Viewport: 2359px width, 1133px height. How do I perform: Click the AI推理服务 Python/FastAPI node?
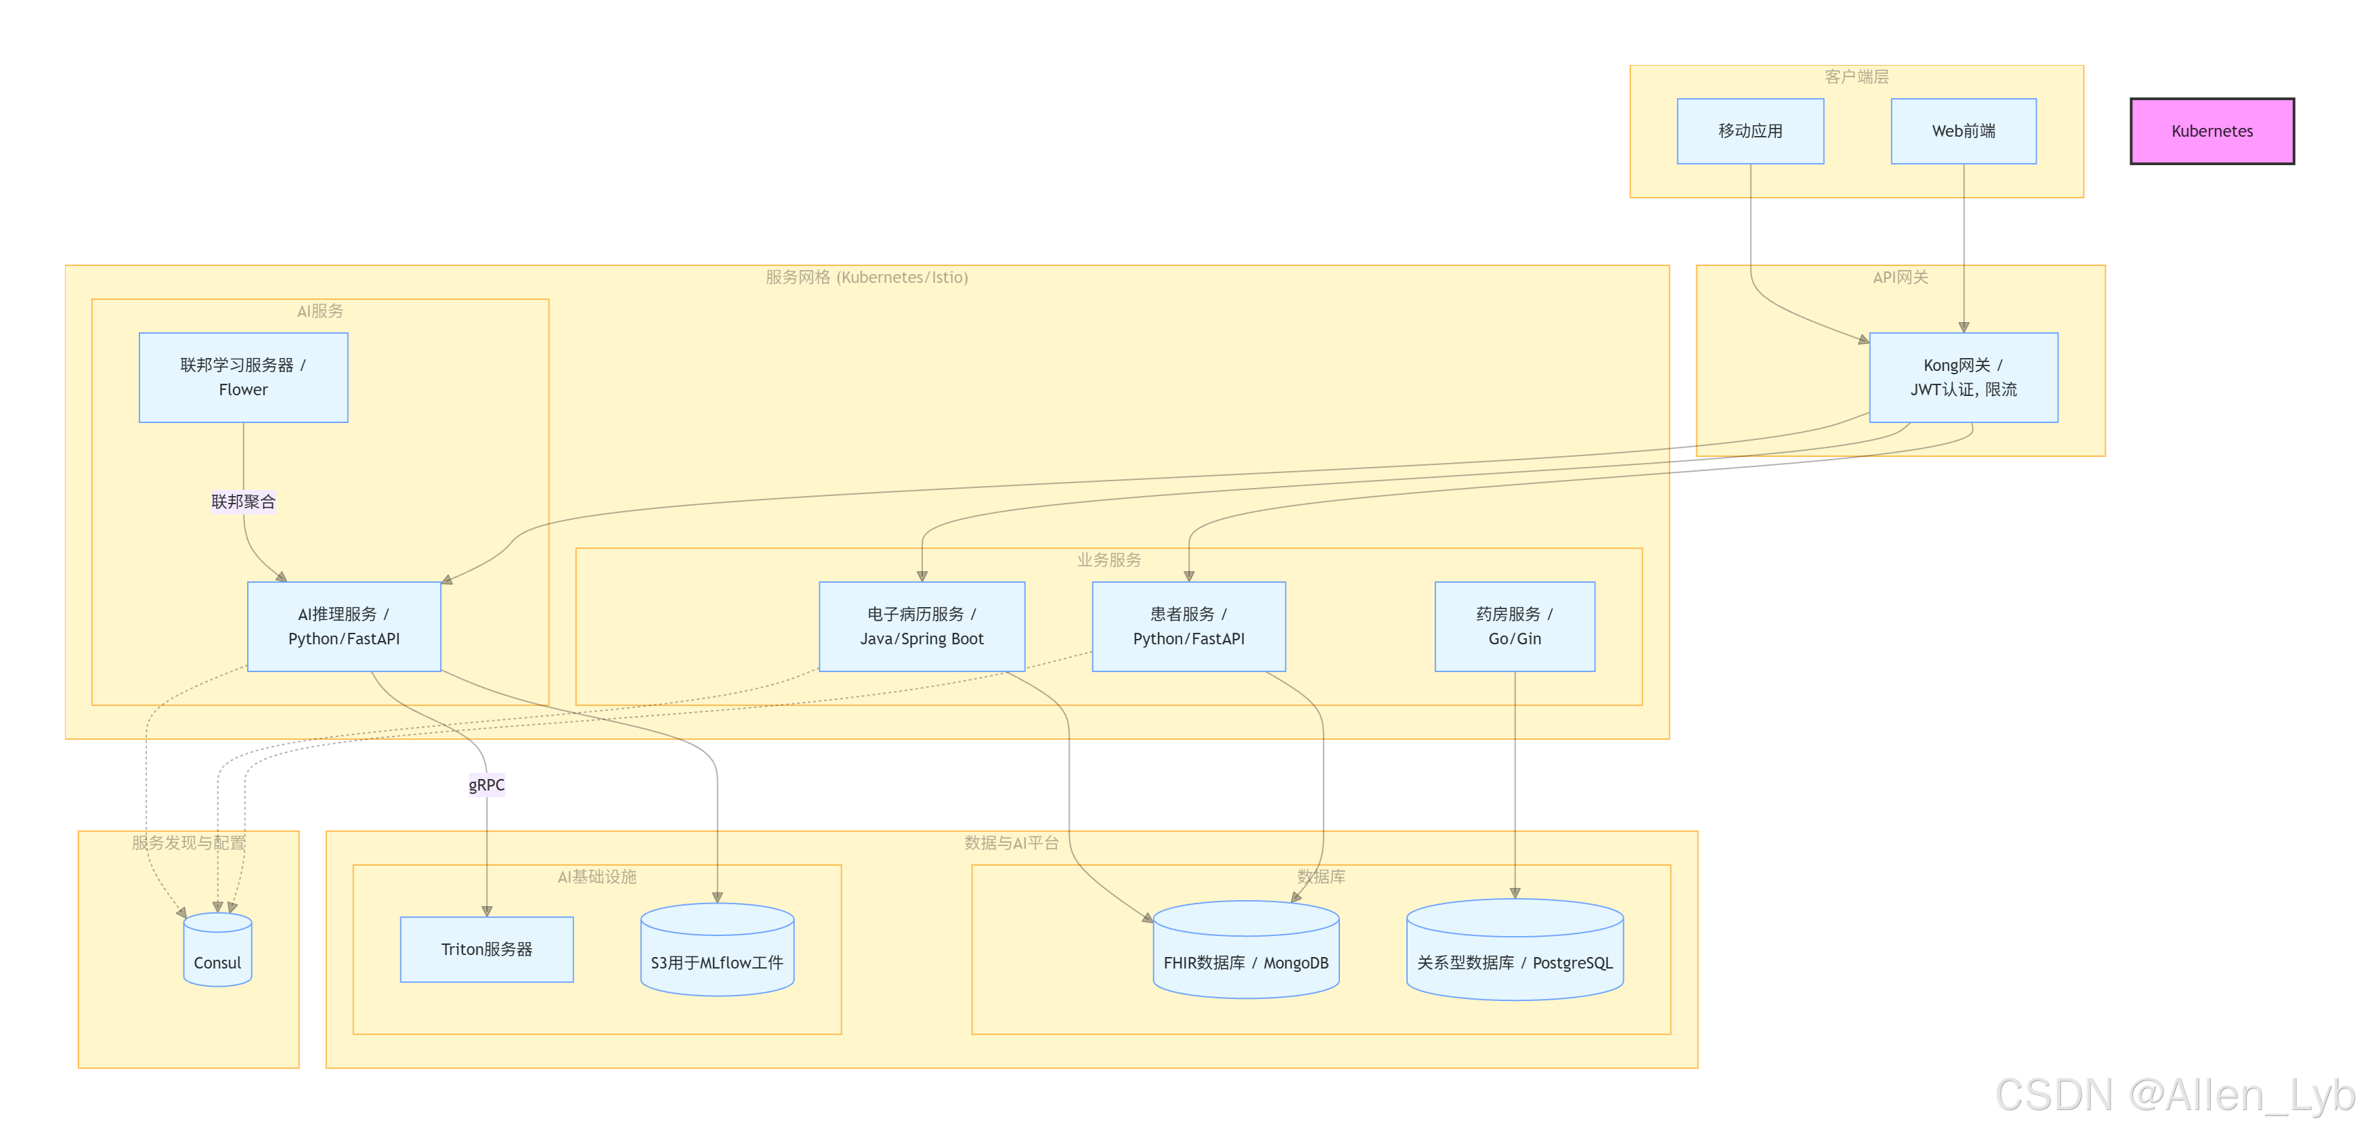pos(343,626)
